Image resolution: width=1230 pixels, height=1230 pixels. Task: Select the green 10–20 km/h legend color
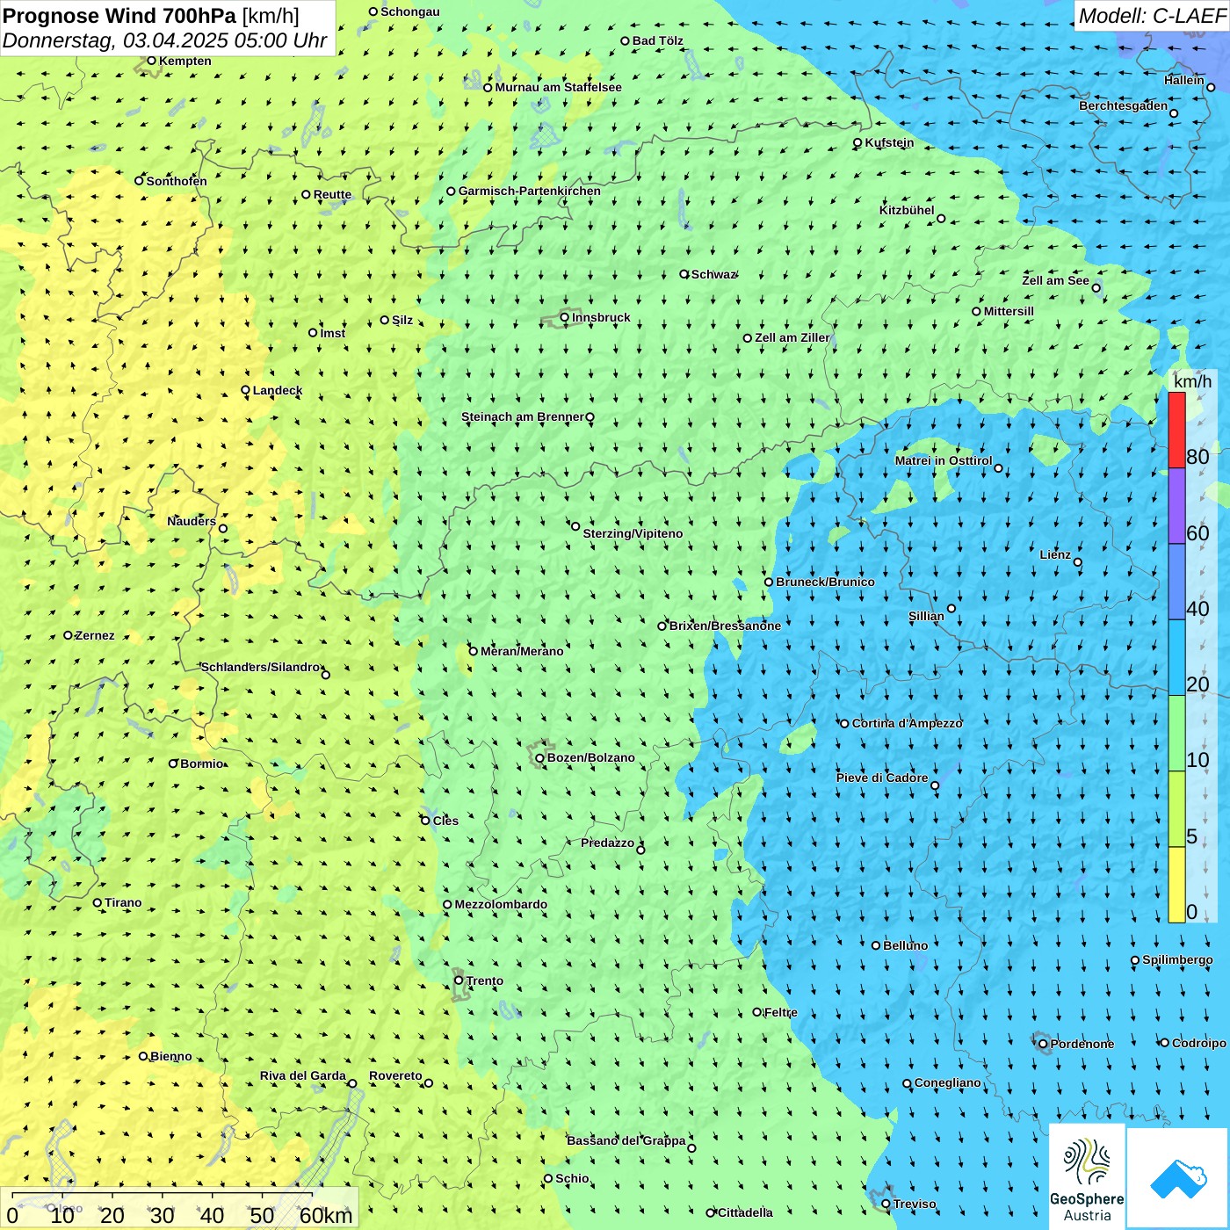tap(1176, 734)
